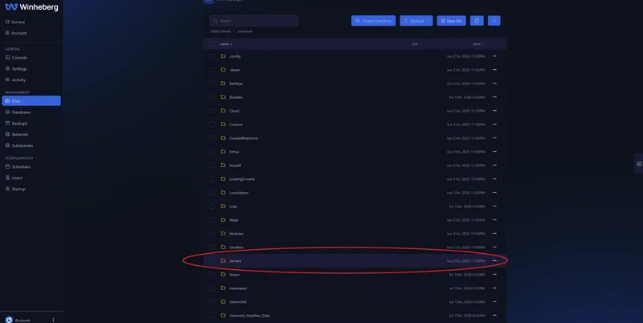This screenshot has width=643, height=323.
Task: Click the New file button
Action: click(x=451, y=21)
